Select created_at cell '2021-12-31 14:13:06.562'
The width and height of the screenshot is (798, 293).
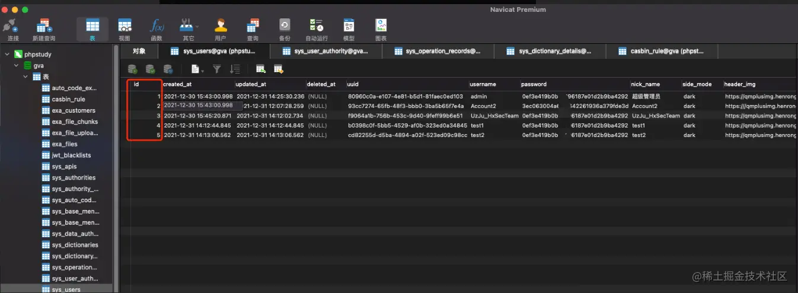[x=198, y=135]
